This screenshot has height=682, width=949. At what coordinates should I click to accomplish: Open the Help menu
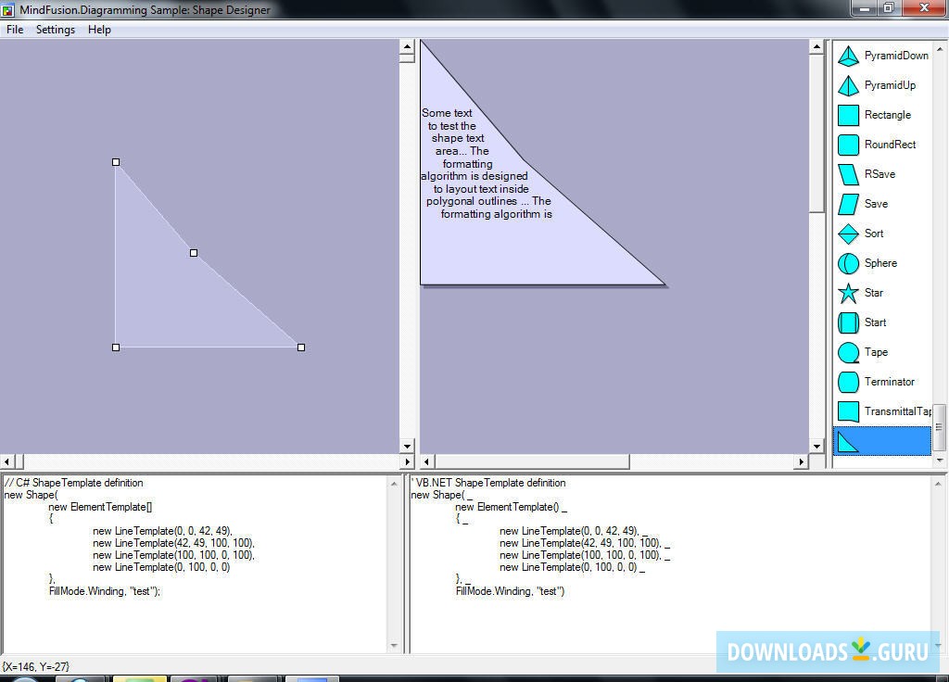pyautogui.click(x=98, y=29)
